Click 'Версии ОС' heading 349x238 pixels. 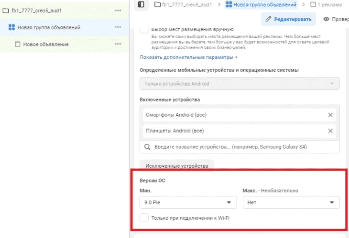153,180
